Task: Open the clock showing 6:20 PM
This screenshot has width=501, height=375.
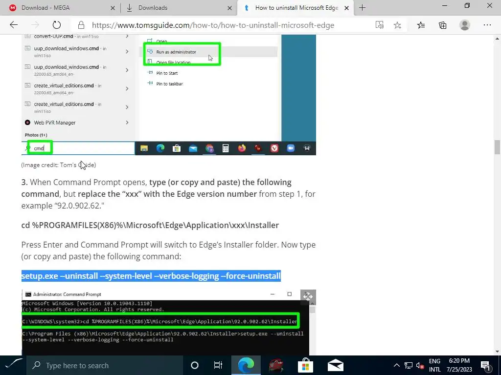Action: pyautogui.click(x=459, y=365)
